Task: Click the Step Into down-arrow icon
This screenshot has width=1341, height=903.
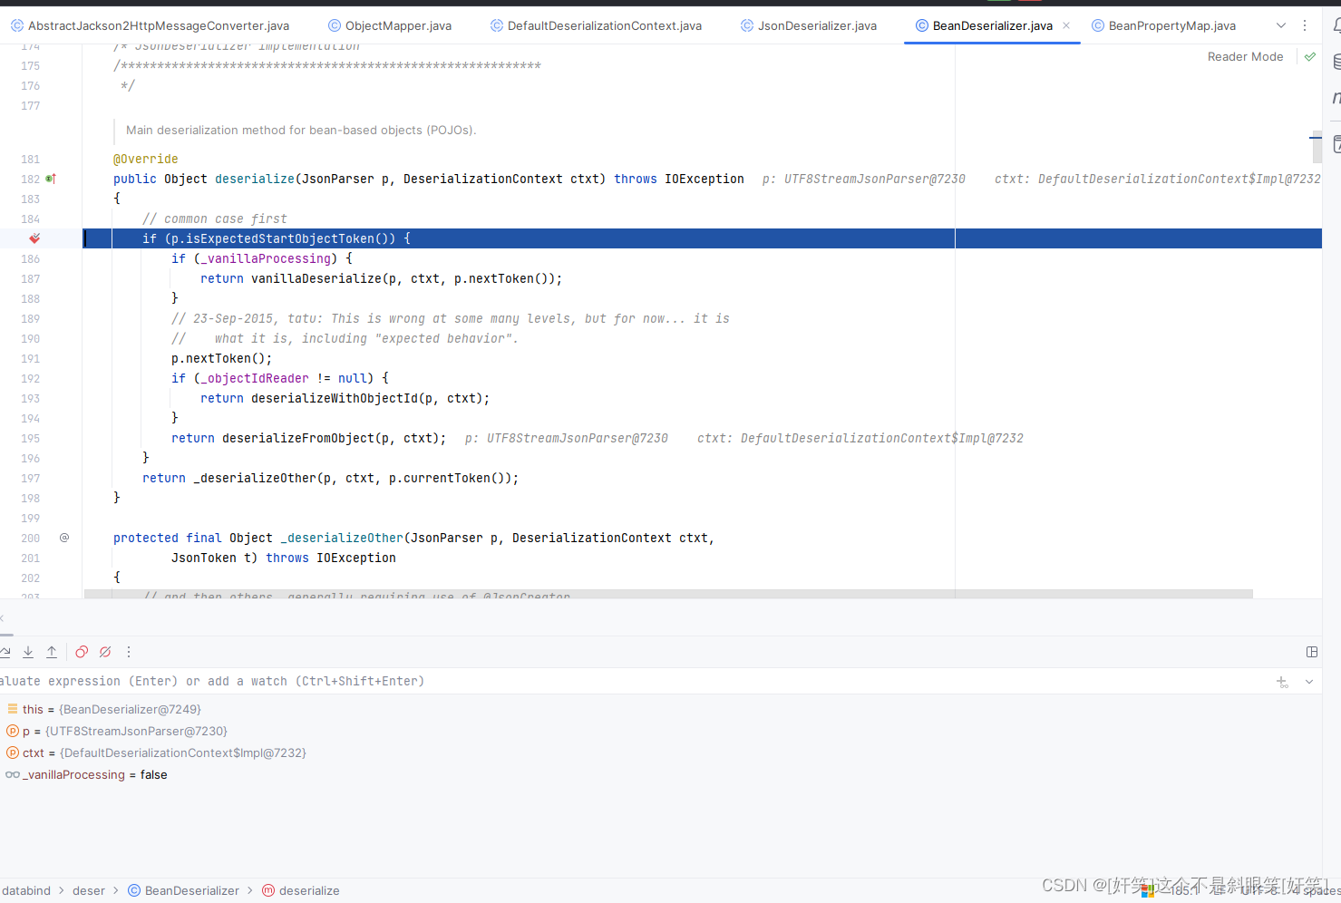Action: point(28,652)
